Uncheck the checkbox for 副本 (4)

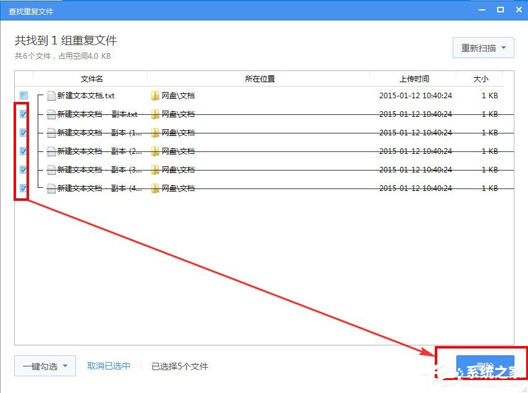pos(22,188)
